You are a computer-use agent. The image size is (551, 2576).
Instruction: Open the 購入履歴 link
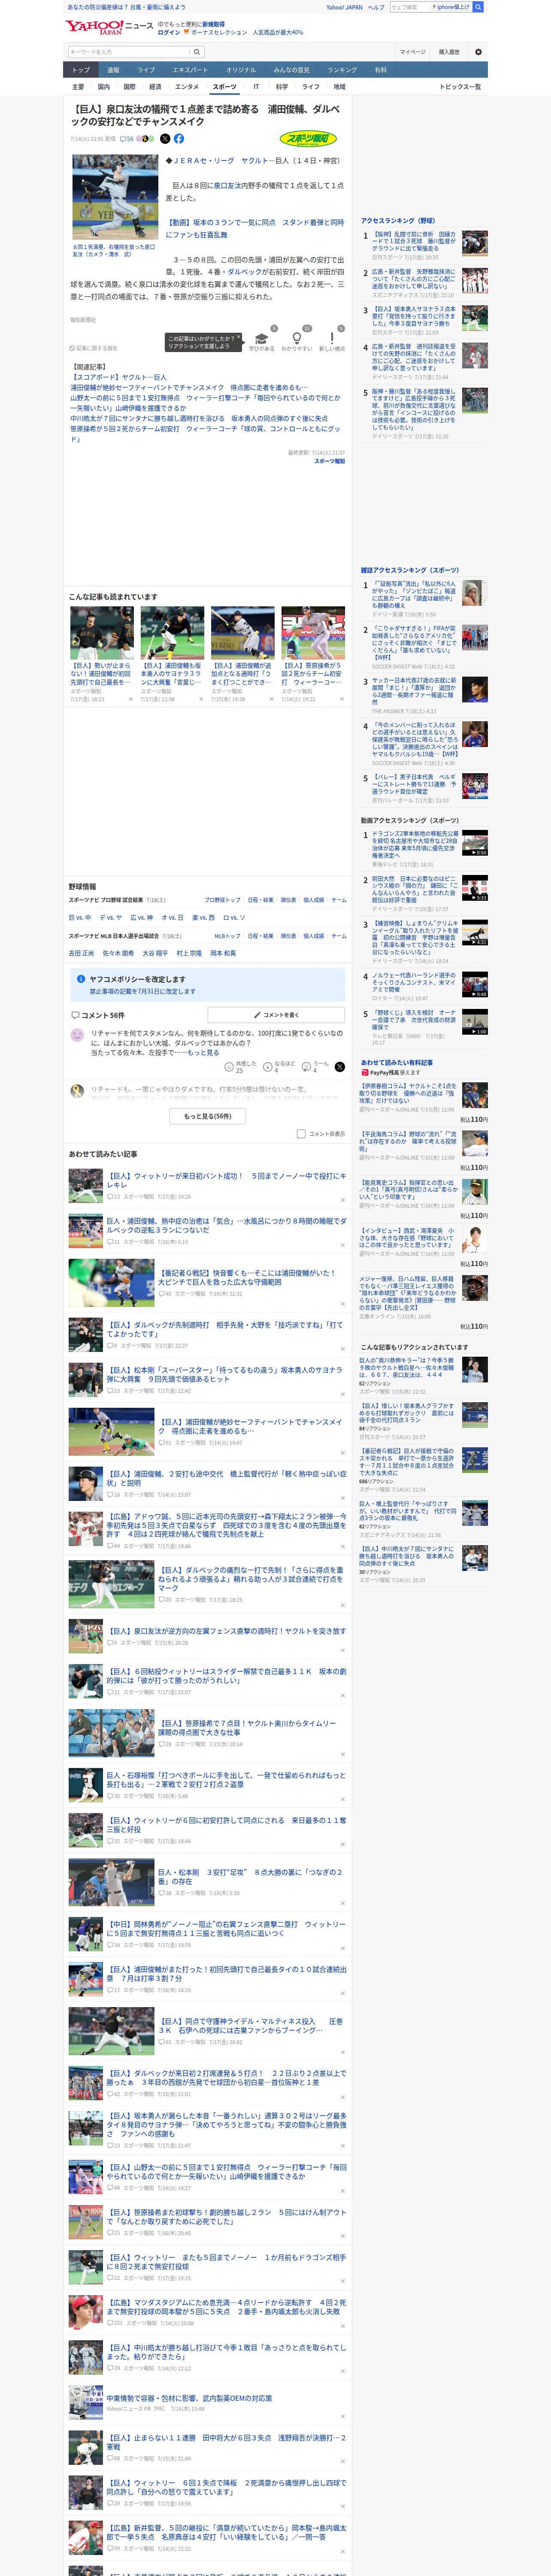(x=449, y=52)
